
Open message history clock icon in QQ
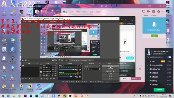(140, 69)
